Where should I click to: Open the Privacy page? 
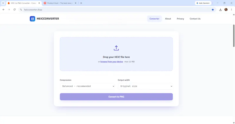coord(180,19)
